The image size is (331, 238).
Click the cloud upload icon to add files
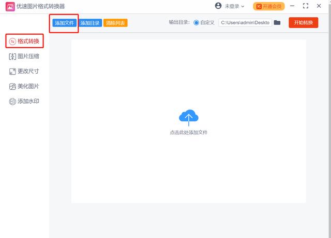coord(189,118)
